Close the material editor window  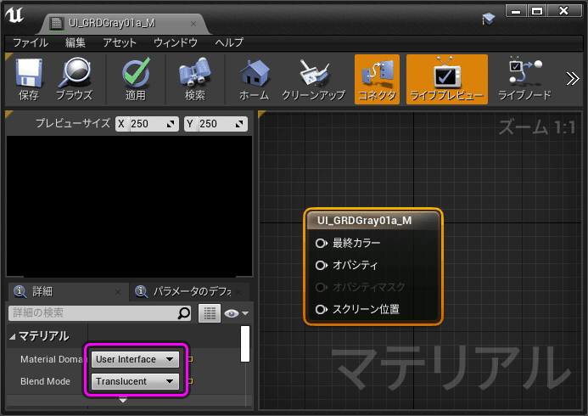563,11
